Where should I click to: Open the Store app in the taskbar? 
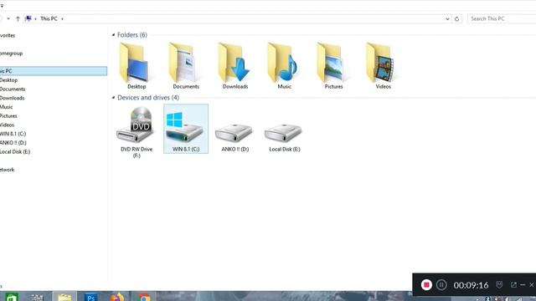coord(11,297)
